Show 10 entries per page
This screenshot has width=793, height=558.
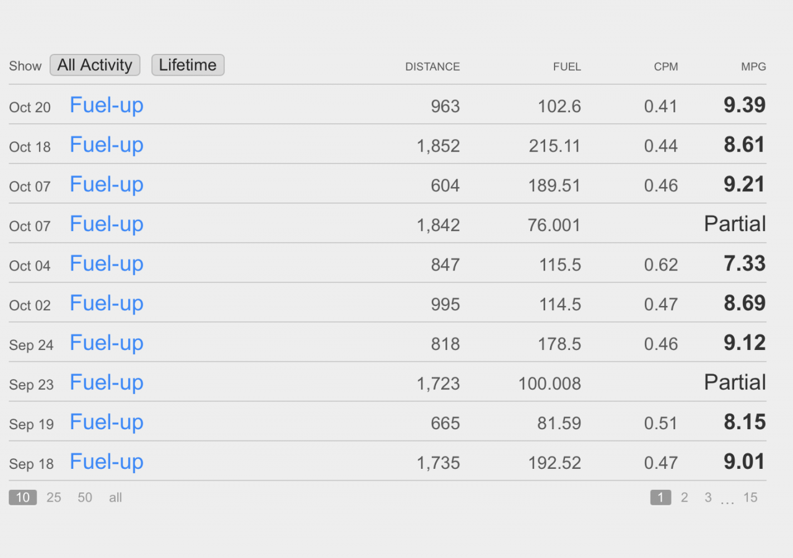pos(23,497)
